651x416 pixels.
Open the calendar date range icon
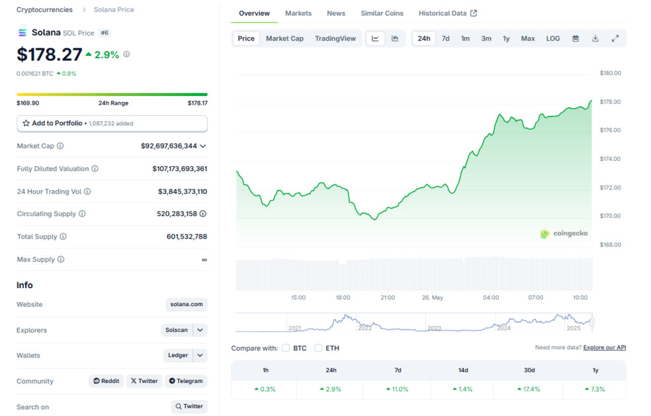576,38
